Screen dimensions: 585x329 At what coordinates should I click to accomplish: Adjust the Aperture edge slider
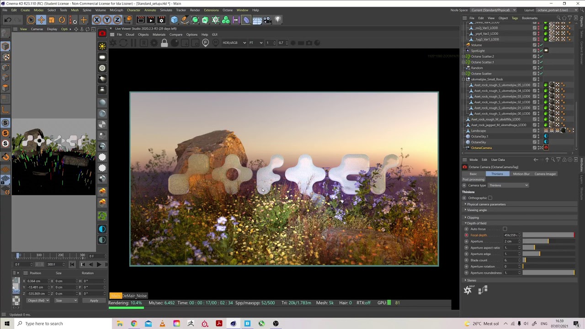tap(548, 254)
